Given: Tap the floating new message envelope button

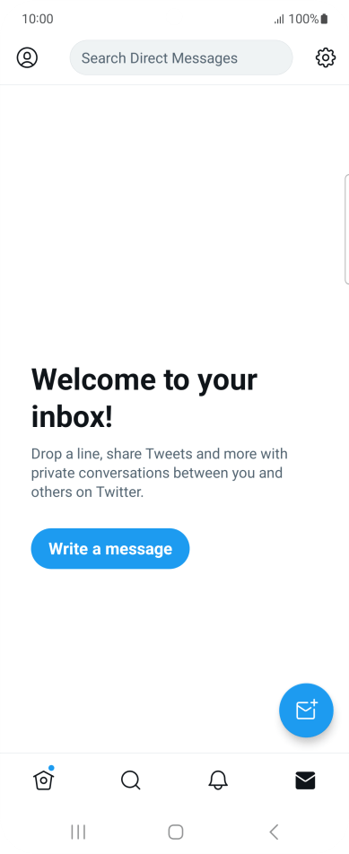Looking at the screenshot, I should pos(306,710).
